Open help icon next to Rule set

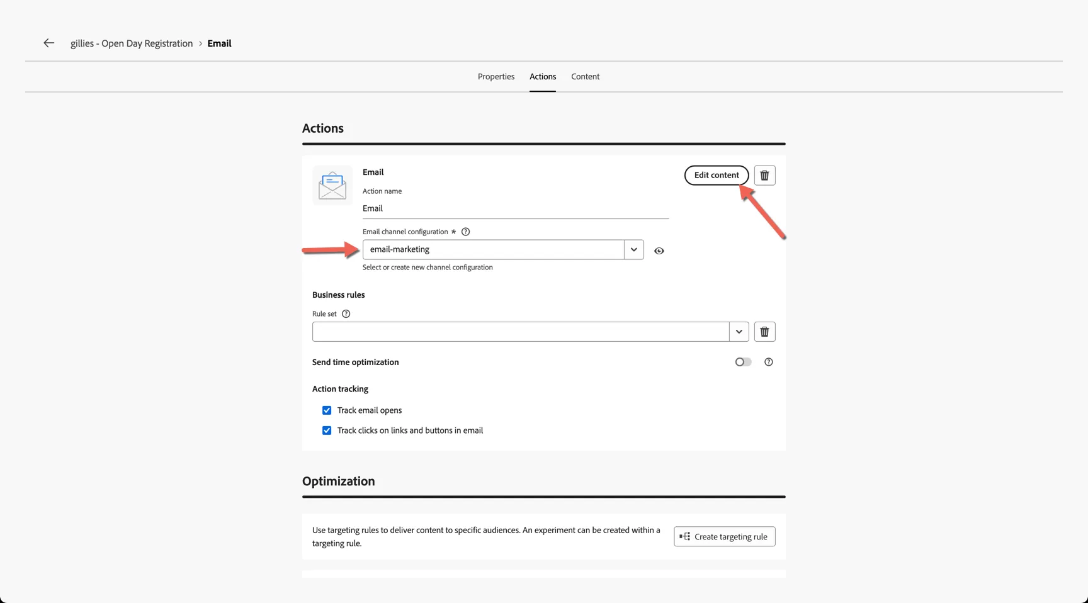(346, 313)
